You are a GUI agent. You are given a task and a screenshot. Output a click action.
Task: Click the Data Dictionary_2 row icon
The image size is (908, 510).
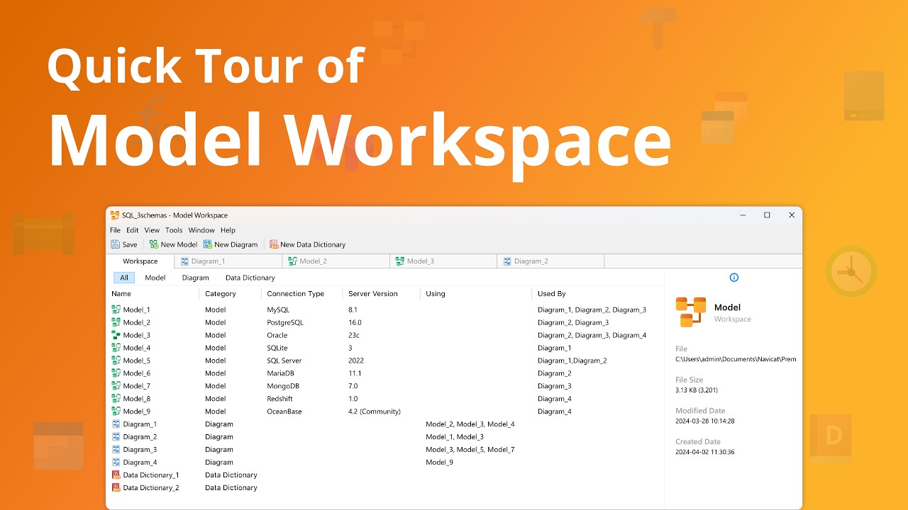pyautogui.click(x=116, y=488)
